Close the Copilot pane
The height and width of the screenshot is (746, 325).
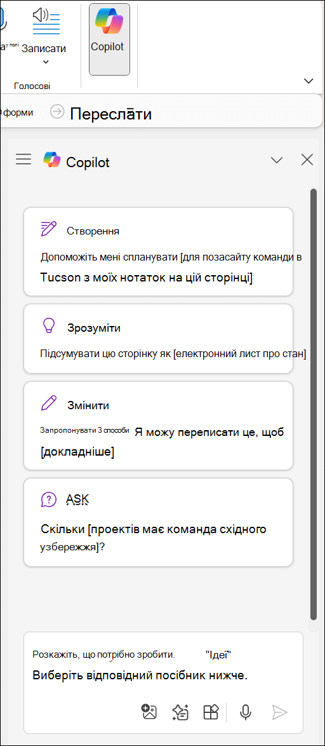(307, 160)
